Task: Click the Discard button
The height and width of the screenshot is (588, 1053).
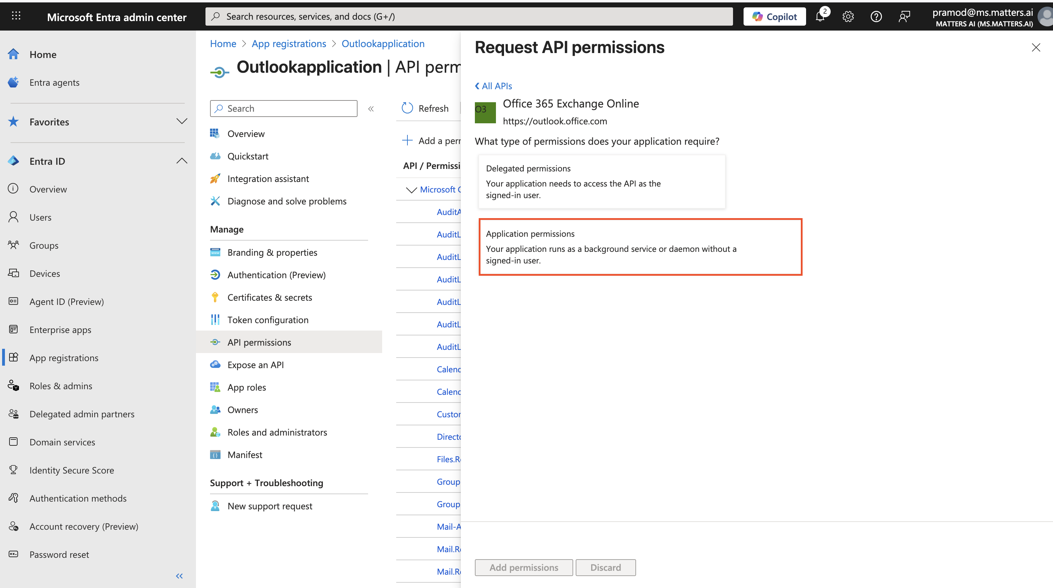Action: click(x=606, y=568)
